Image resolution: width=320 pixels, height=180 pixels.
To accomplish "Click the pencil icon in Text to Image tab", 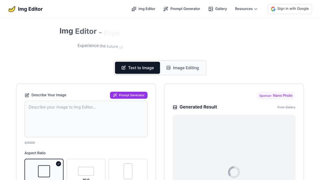I will [123, 68].
